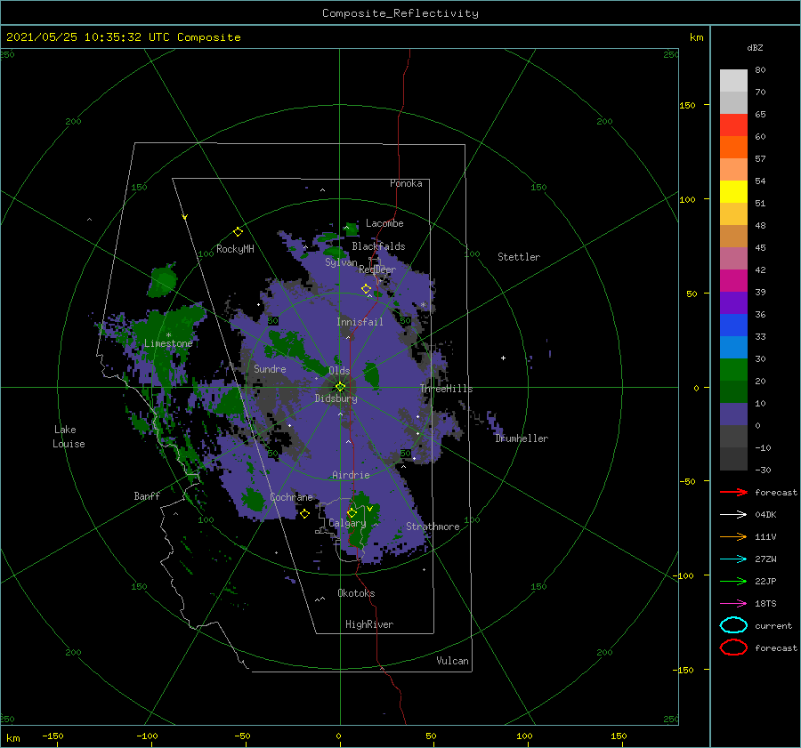Click the orange 111V arrow in the legend
The height and width of the screenshot is (748, 801).
click(733, 536)
